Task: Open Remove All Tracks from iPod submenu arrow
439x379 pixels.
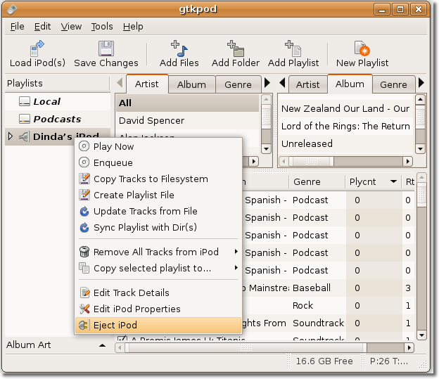Action: coord(236,251)
